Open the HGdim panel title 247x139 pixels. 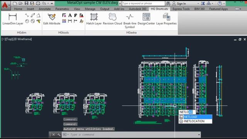pos(22,32)
